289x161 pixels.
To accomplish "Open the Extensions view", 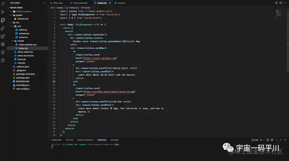I will point(3,36).
